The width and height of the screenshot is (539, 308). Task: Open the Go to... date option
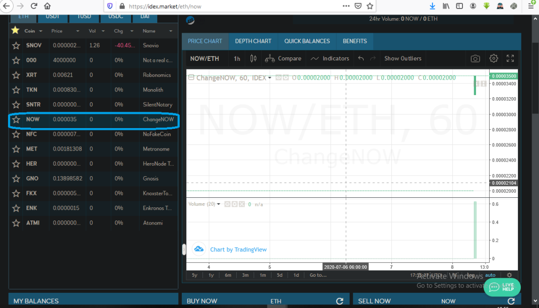tap(318, 275)
